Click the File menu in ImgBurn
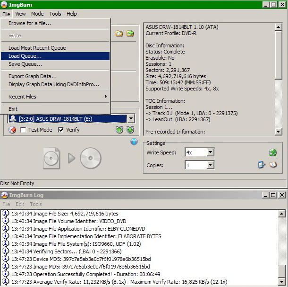 coord(6,14)
